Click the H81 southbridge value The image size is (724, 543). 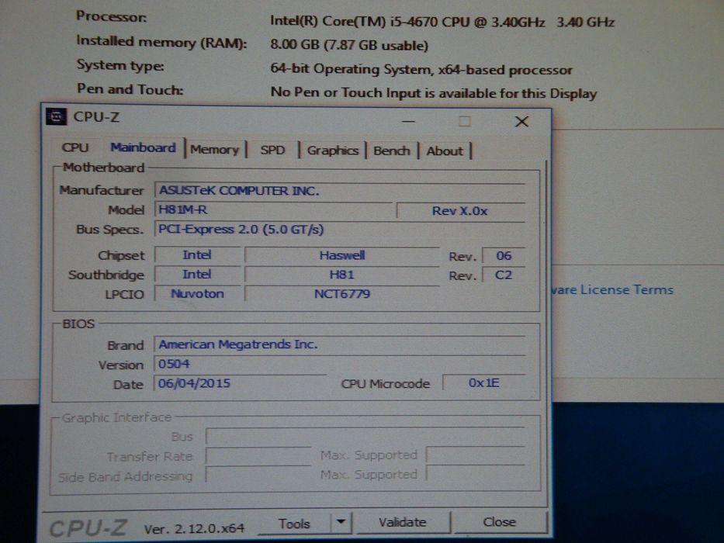click(x=341, y=275)
